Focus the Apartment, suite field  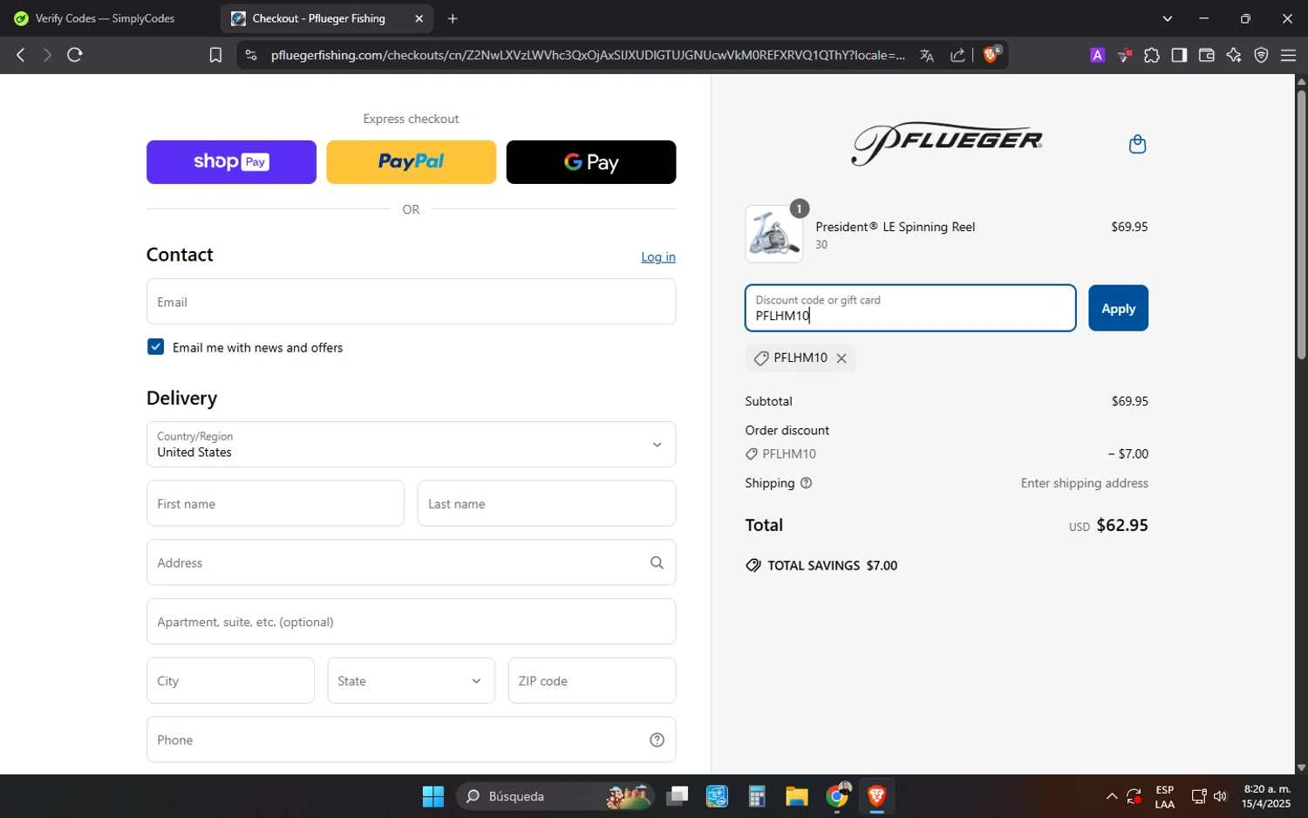411,622
